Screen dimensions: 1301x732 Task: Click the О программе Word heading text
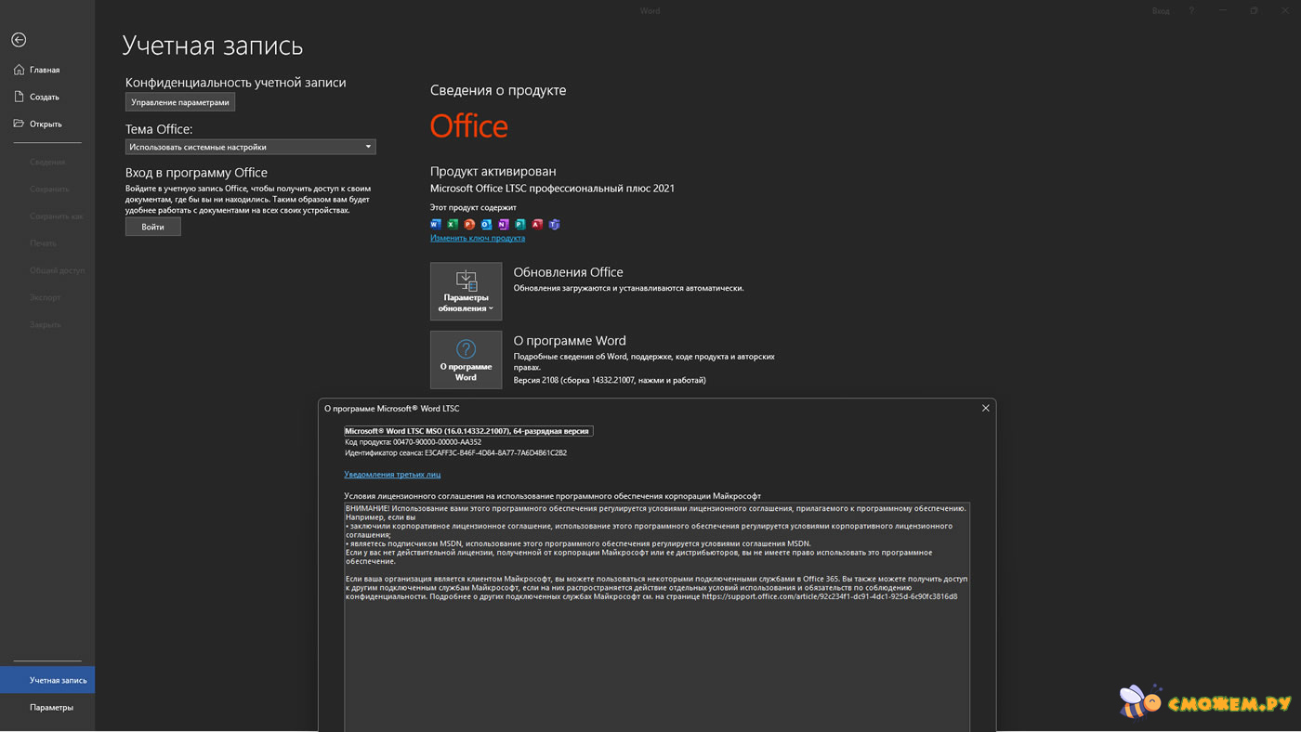click(570, 341)
